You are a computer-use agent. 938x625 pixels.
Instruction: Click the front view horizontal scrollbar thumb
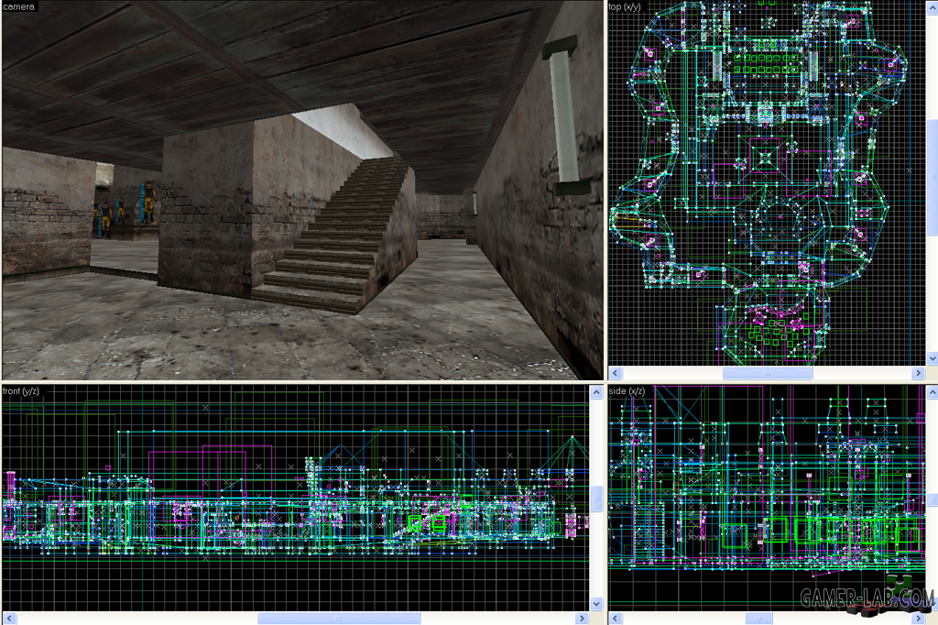(x=339, y=618)
